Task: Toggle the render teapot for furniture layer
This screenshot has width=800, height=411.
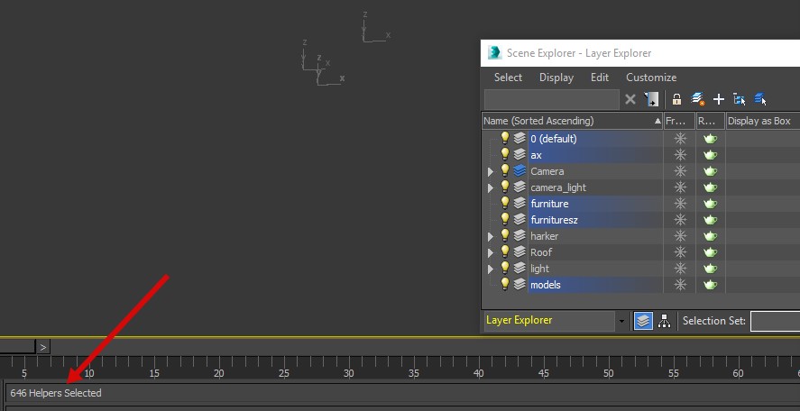Action: click(x=710, y=204)
